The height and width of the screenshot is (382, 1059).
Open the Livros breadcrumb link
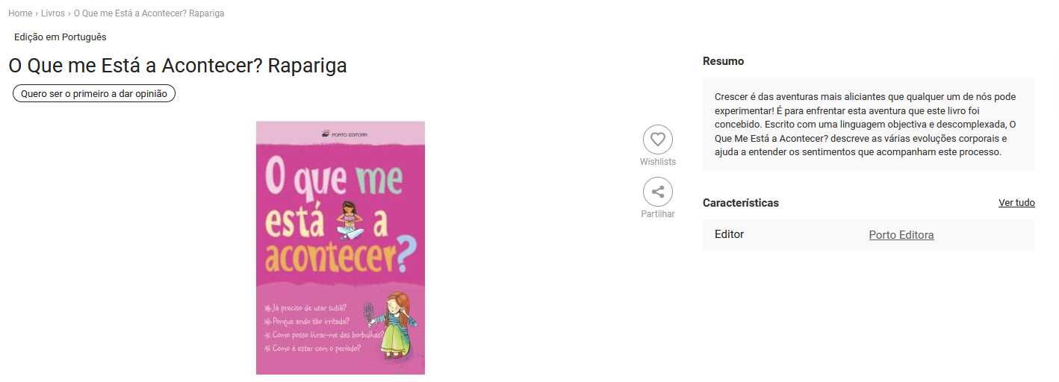pyautogui.click(x=53, y=13)
